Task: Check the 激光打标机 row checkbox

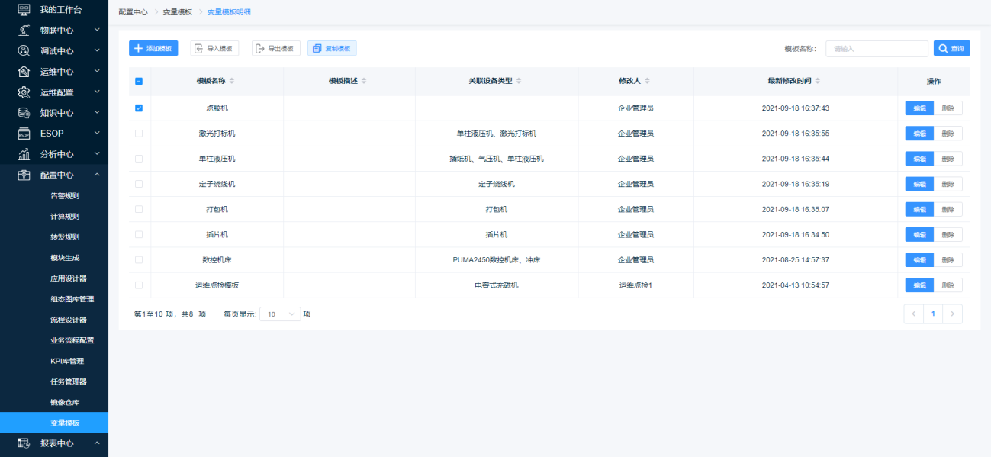Action: point(139,134)
